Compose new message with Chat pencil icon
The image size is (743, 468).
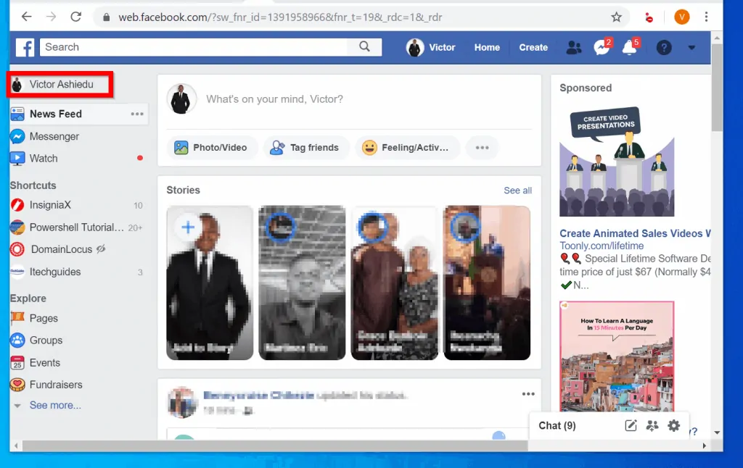[629, 426]
